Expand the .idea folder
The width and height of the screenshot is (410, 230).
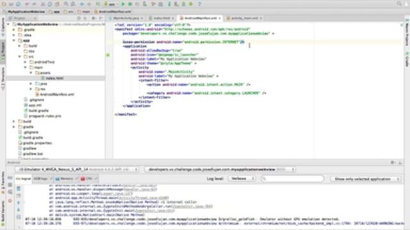point(14,35)
